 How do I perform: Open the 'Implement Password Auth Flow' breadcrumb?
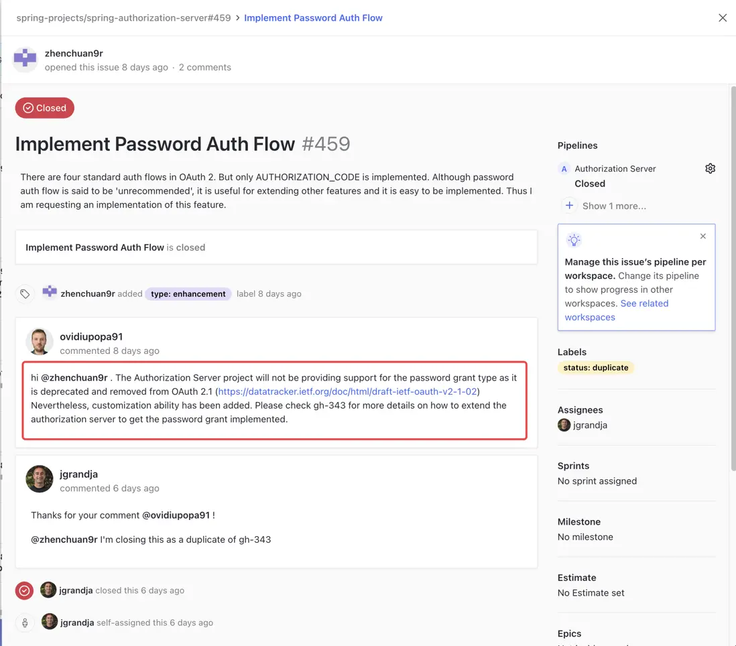point(313,17)
